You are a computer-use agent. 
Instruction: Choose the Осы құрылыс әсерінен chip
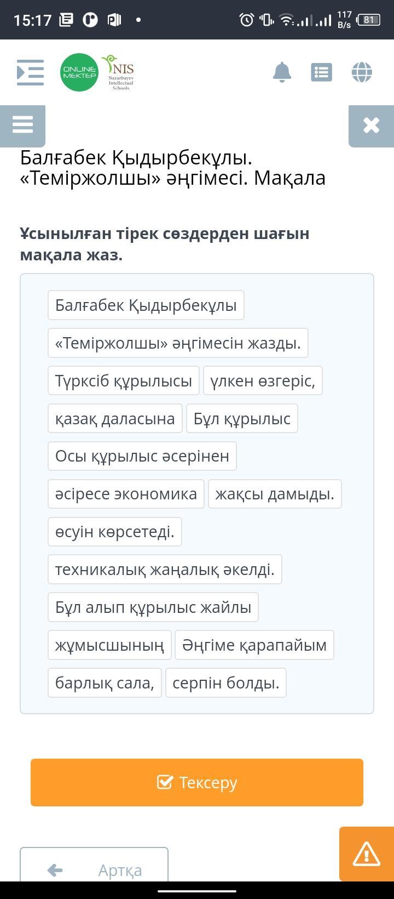(142, 457)
